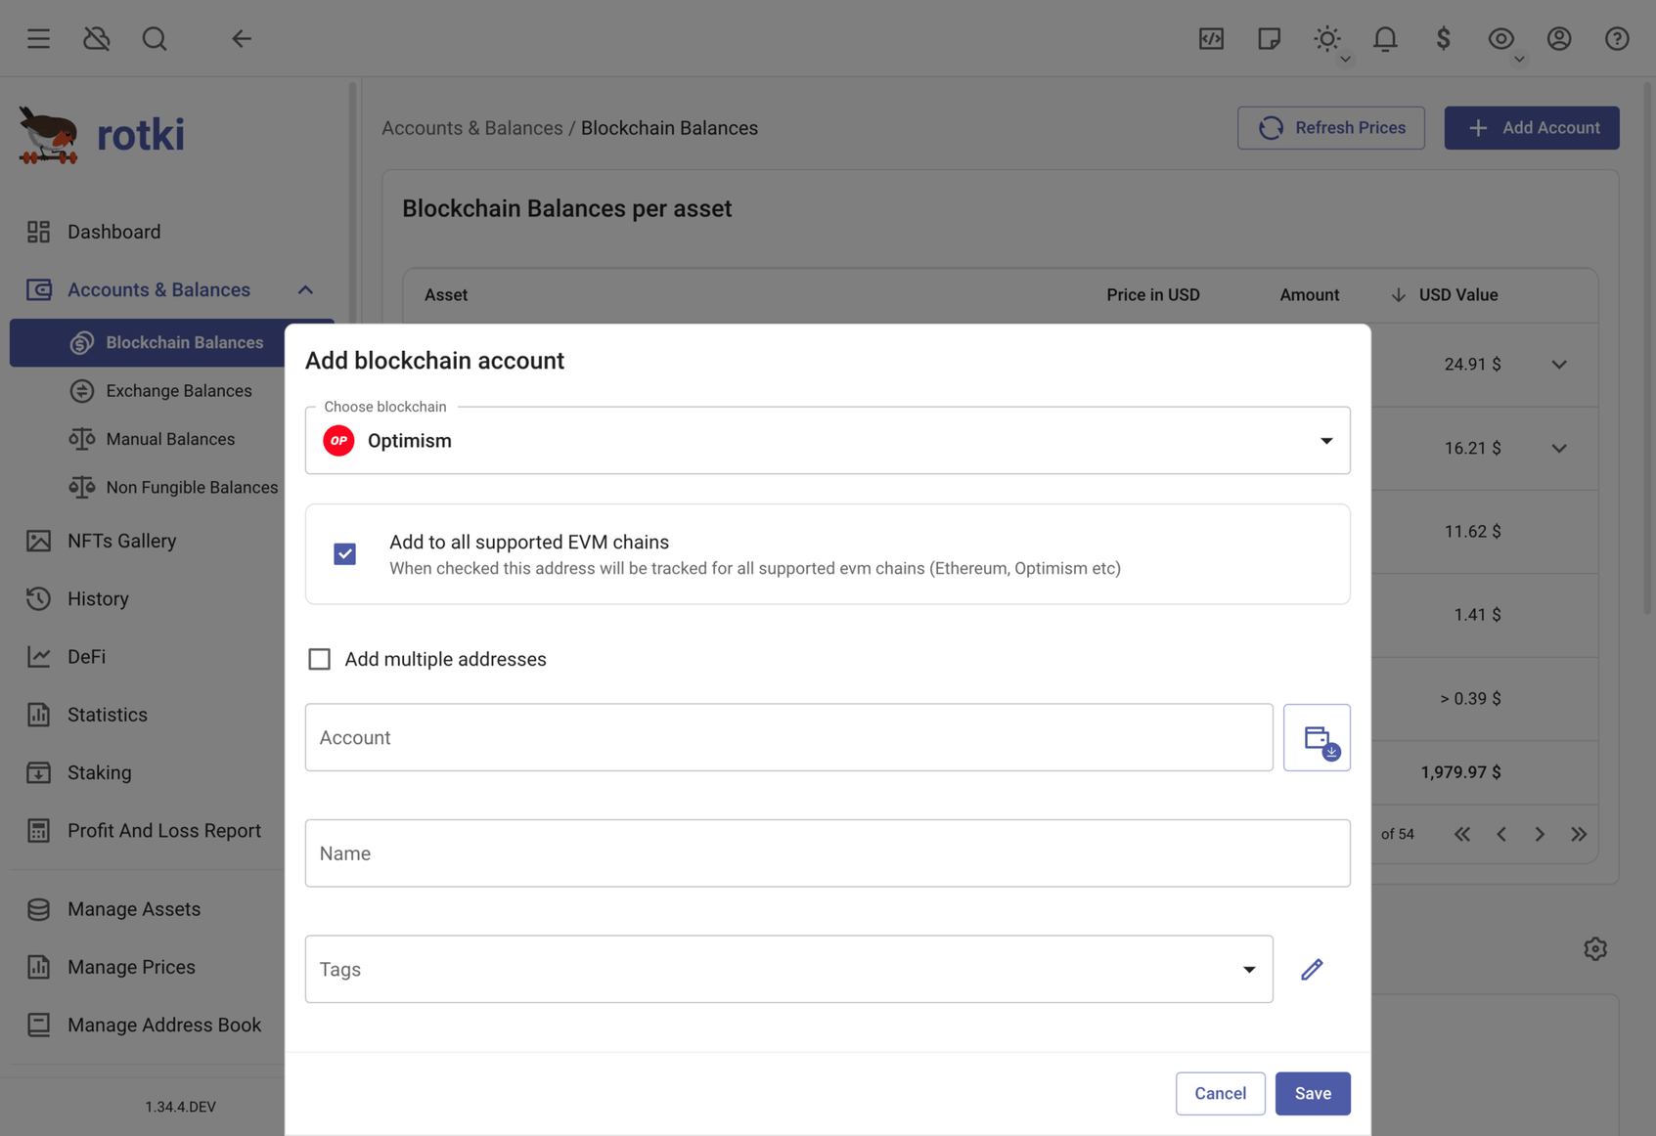Focus the Account address field
Screen dimensions: 1656x1136
(788, 737)
